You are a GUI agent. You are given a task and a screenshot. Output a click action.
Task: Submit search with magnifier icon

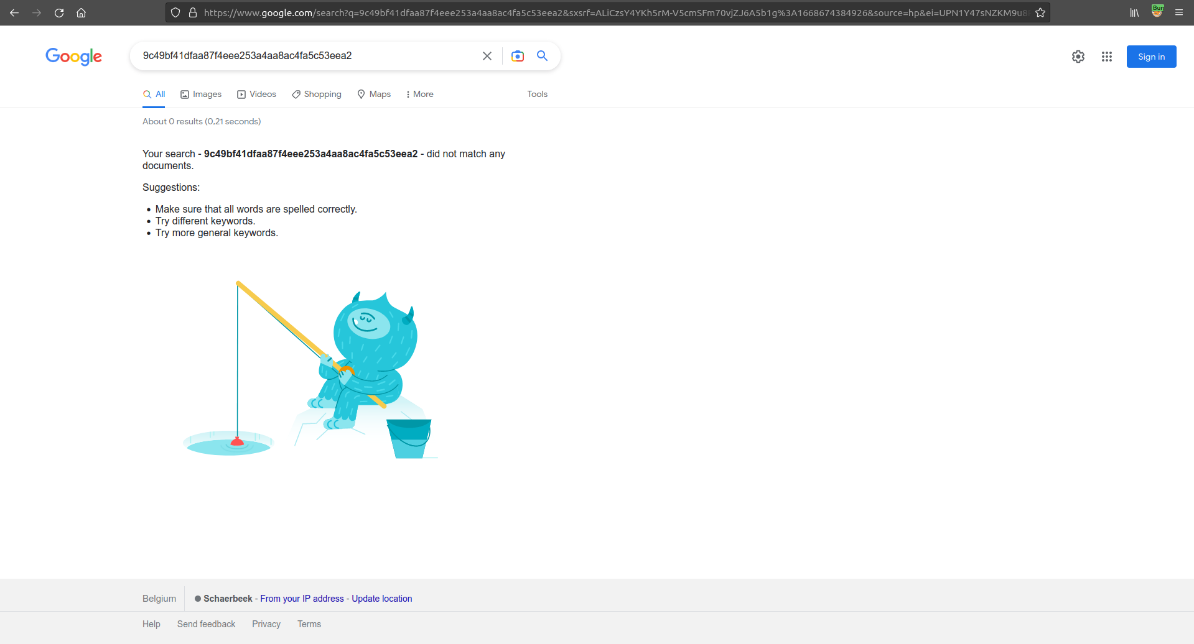pos(543,56)
